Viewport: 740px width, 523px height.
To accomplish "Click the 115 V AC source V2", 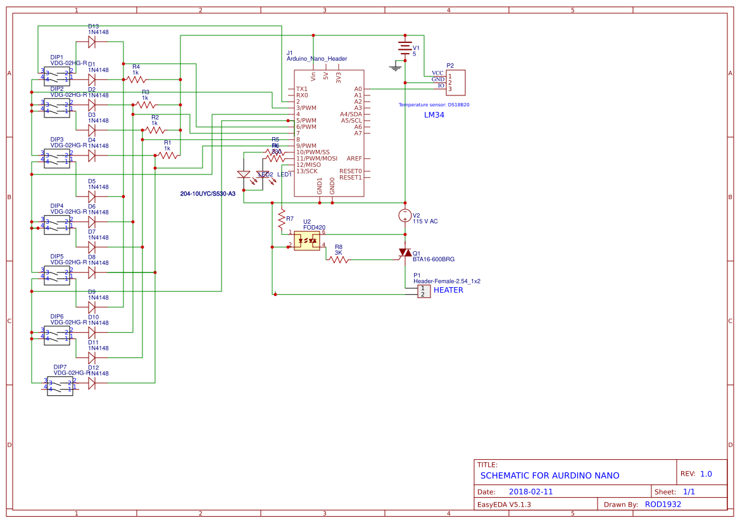I will coord(404,215).
